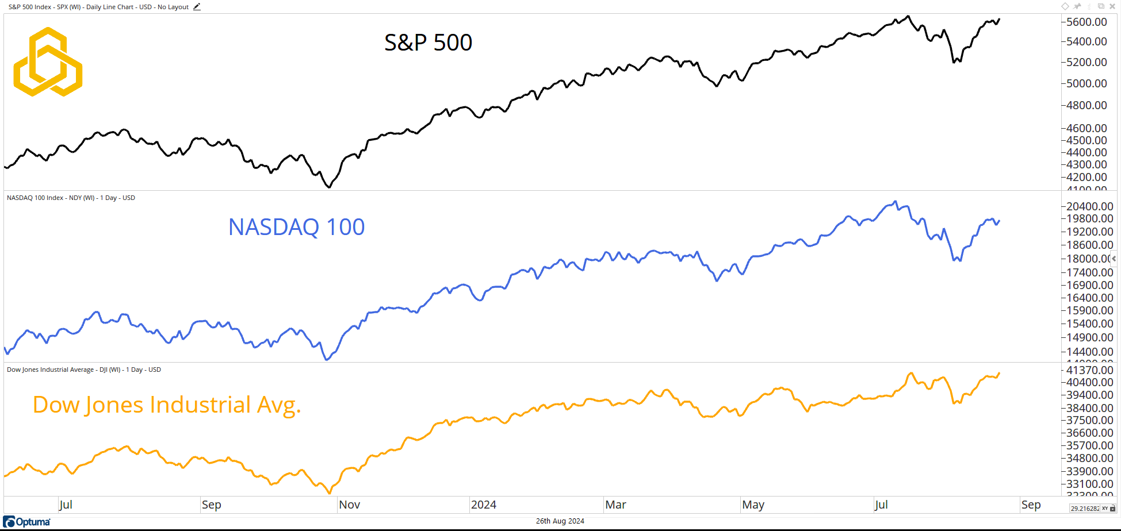This screenshot has height=531, width=1121.
Task: Click the 26th Aug 2024 date label
Action: pos(560,521)
